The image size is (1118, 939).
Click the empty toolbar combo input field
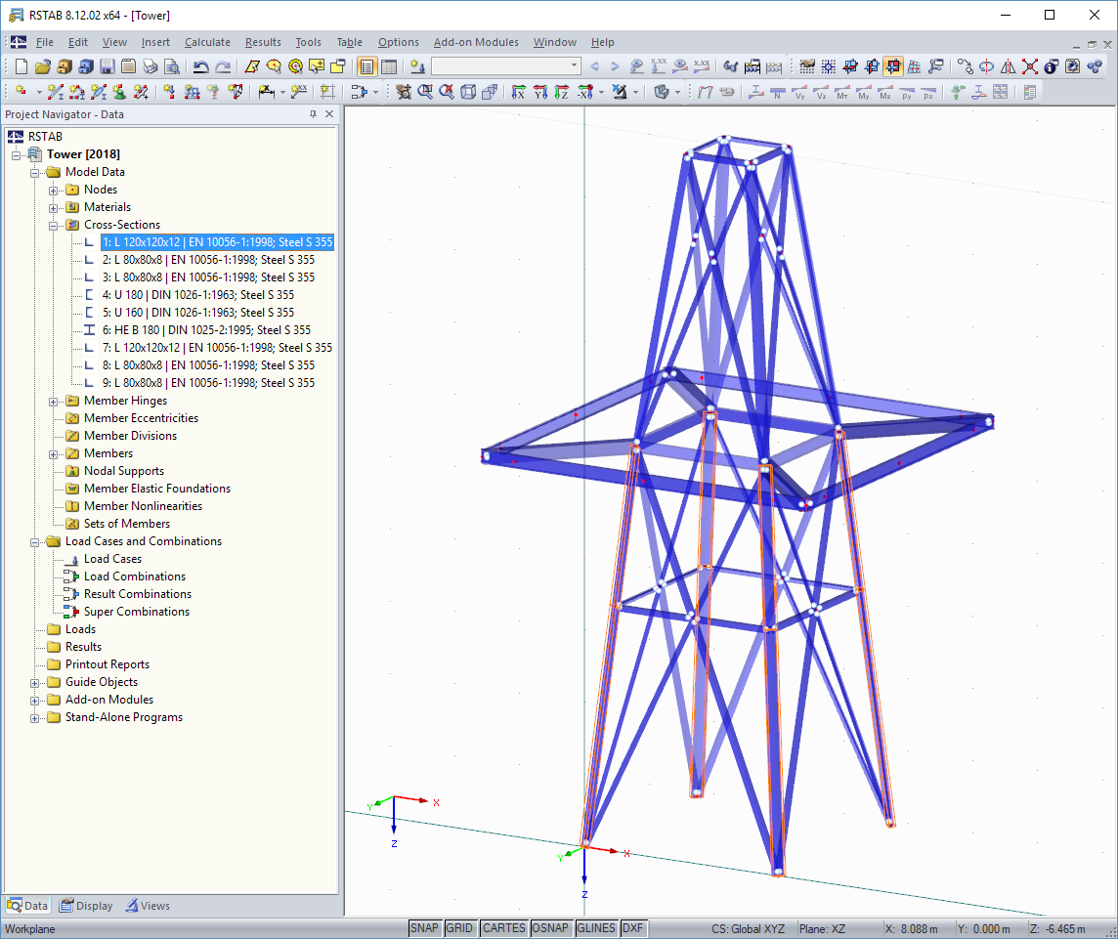click(498, 65)
